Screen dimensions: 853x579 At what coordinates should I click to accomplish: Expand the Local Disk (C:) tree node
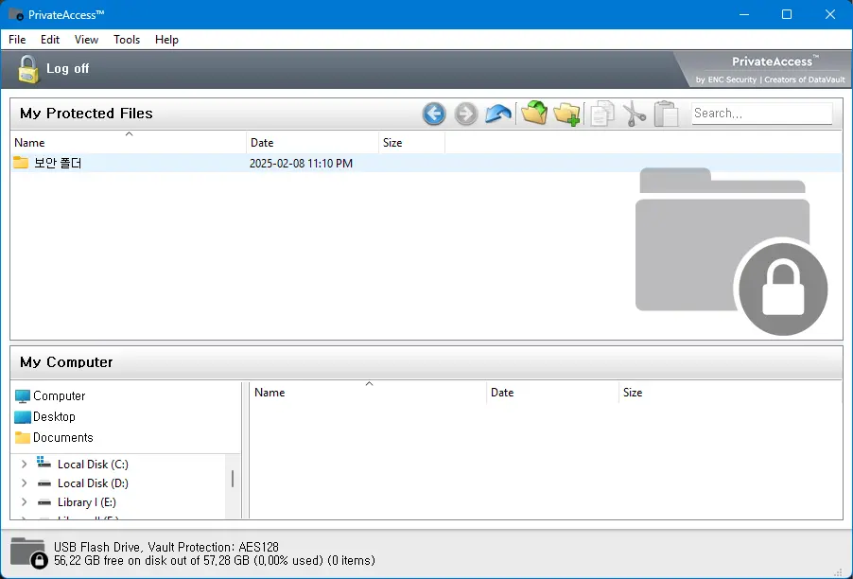pyautogui.click(x=24, y=465)
